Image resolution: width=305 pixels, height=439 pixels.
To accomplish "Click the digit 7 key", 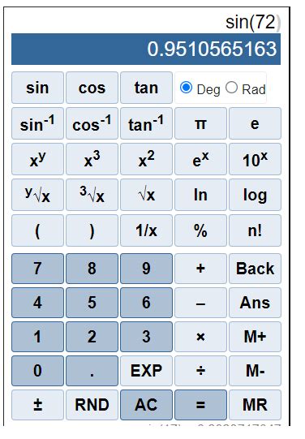I will tap(37, 269).
